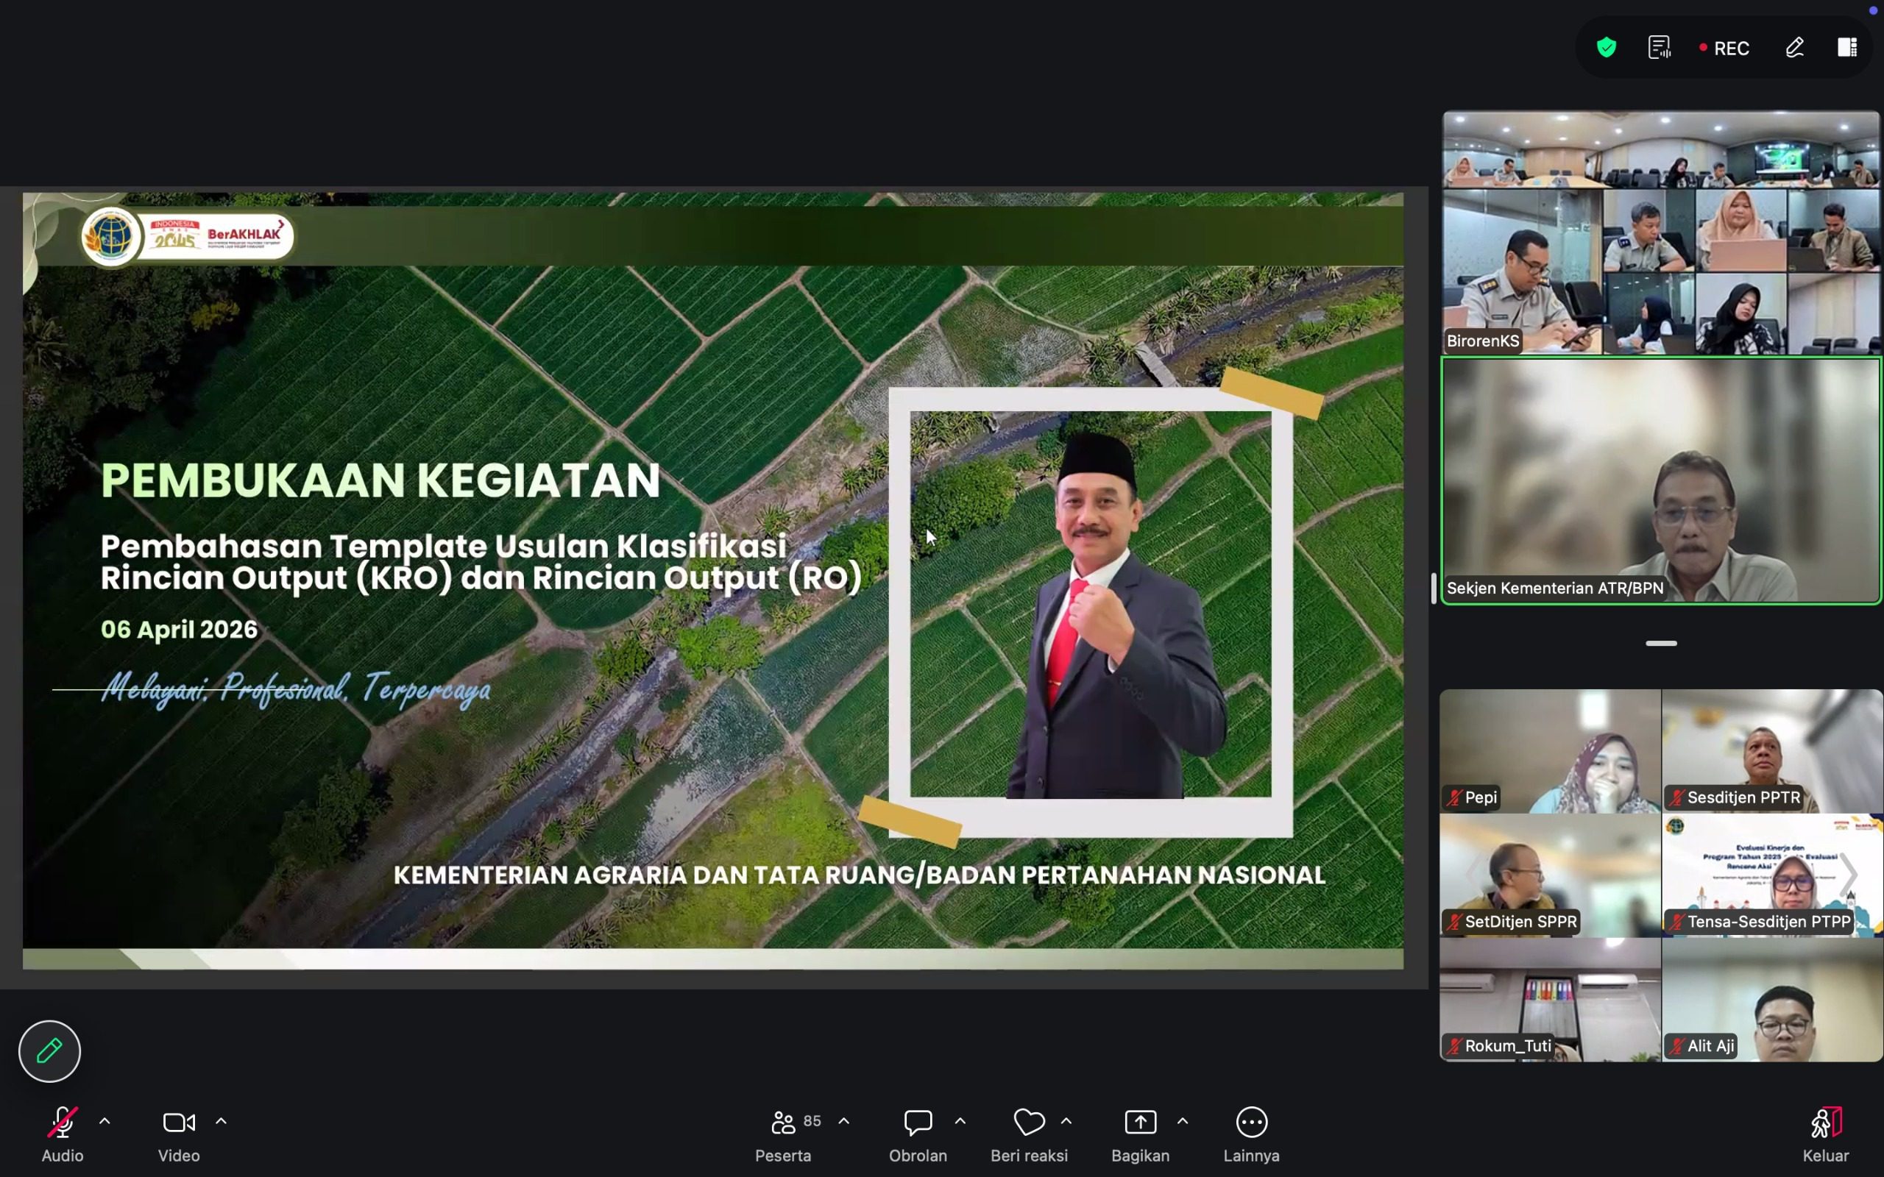Click the green encryption shield icon
Image resolution: width=1884 pixels, height=1177 pixels.
coord(1606,49)
